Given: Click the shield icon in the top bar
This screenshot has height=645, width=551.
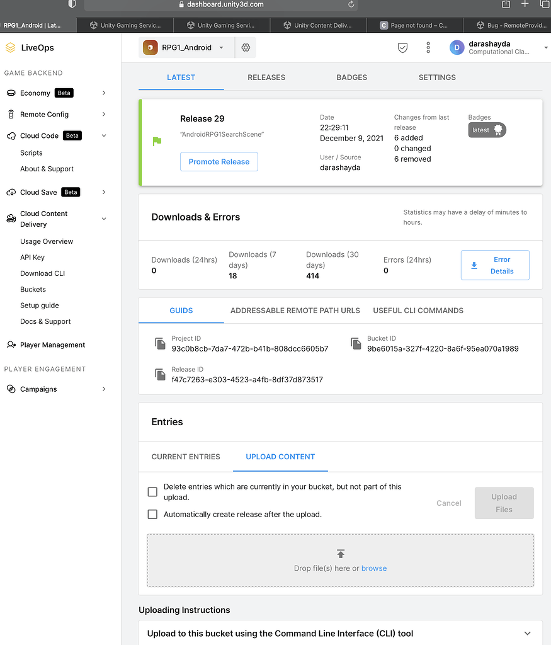Looking at the screenshot, I should (402, 47).
